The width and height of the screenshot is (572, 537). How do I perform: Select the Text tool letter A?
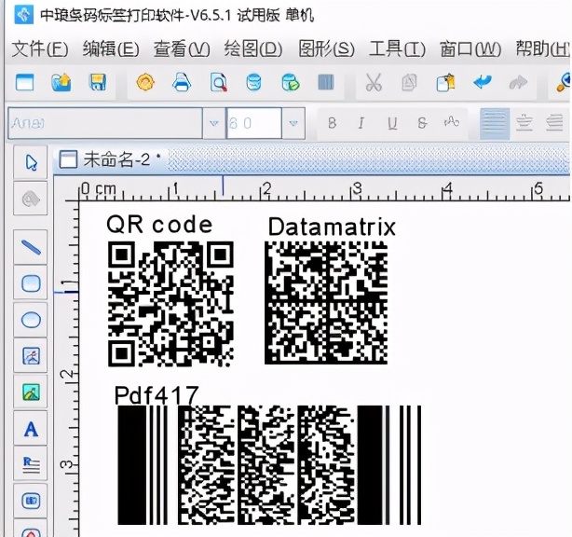(x=31, y=428)
